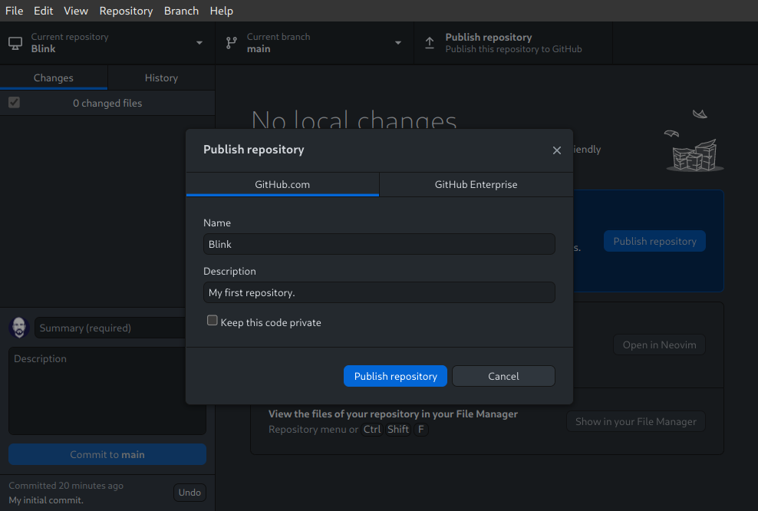Expand the Current branch dropdown arrow
Image resolution: width=758 pixels, height=511 pixels.
[x=398, y=43]
